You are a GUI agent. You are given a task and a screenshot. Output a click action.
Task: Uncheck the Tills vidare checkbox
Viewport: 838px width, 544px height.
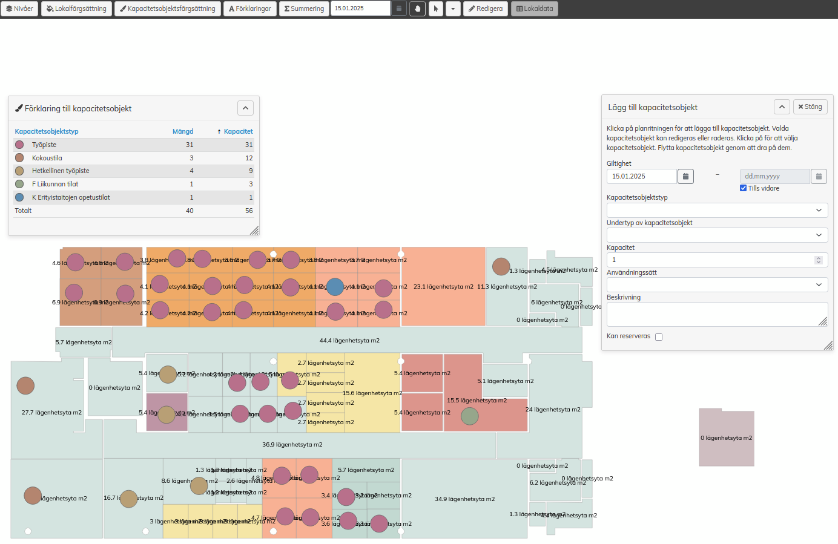[743, 188]
